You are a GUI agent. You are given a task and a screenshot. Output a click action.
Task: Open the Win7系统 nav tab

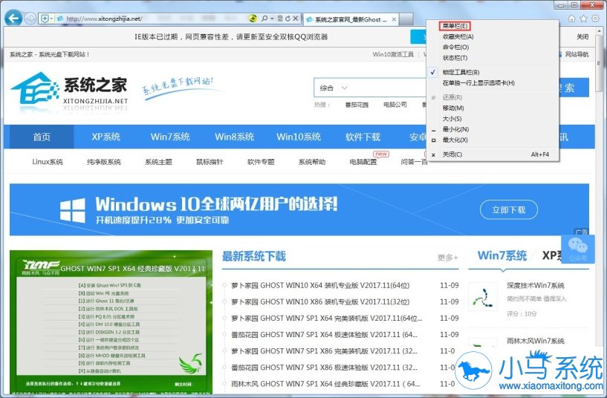[x=170, y=137]
